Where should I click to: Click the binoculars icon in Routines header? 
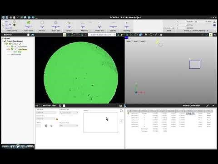(33, 35)
